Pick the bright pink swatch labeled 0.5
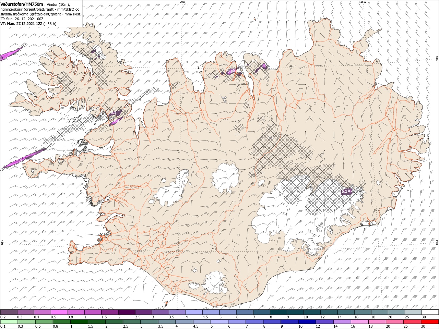Image resolution: width=439 pixels, height=329 pixels. 59,312
